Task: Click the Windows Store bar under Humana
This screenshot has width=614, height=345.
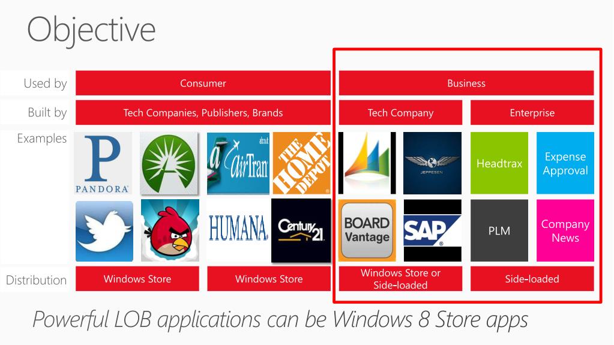Action: pos(269,279)
